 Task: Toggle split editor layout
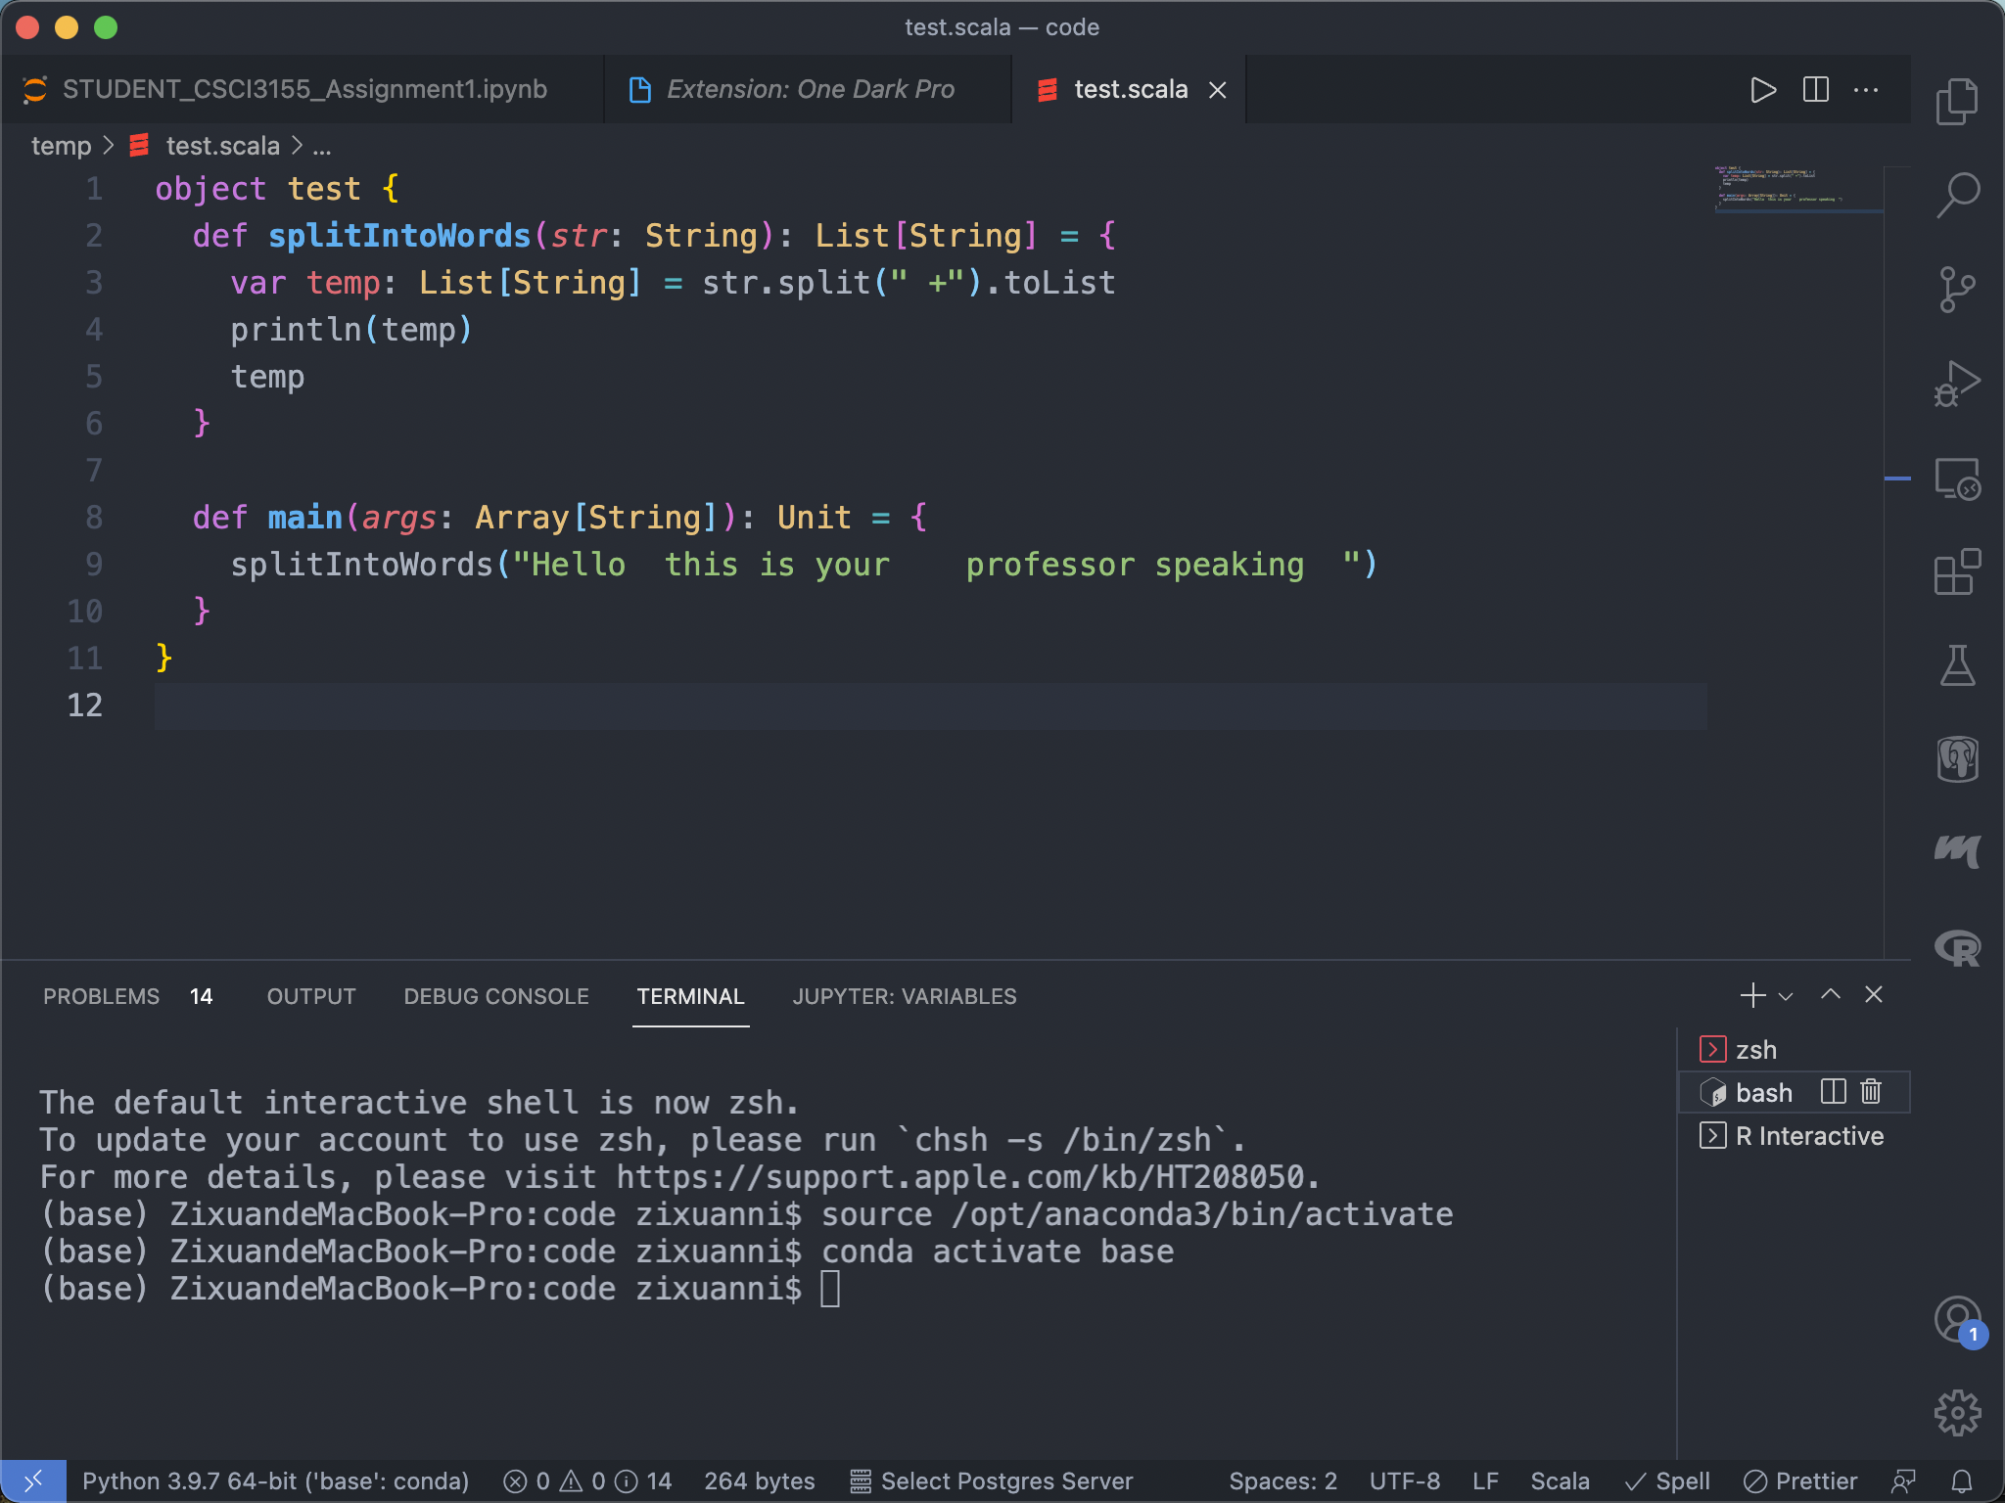click(x=1815, y=90)
